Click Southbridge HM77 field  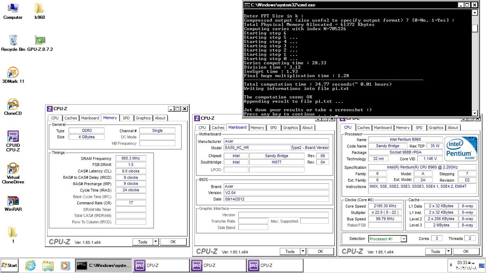click(276, 162)
